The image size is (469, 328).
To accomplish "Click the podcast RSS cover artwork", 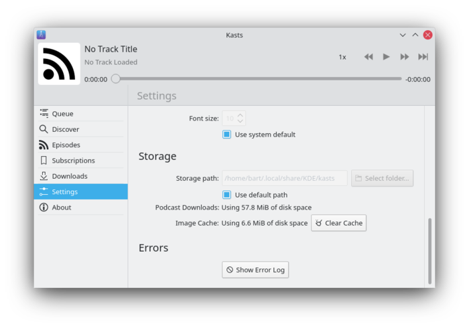I will coord(59,64).
